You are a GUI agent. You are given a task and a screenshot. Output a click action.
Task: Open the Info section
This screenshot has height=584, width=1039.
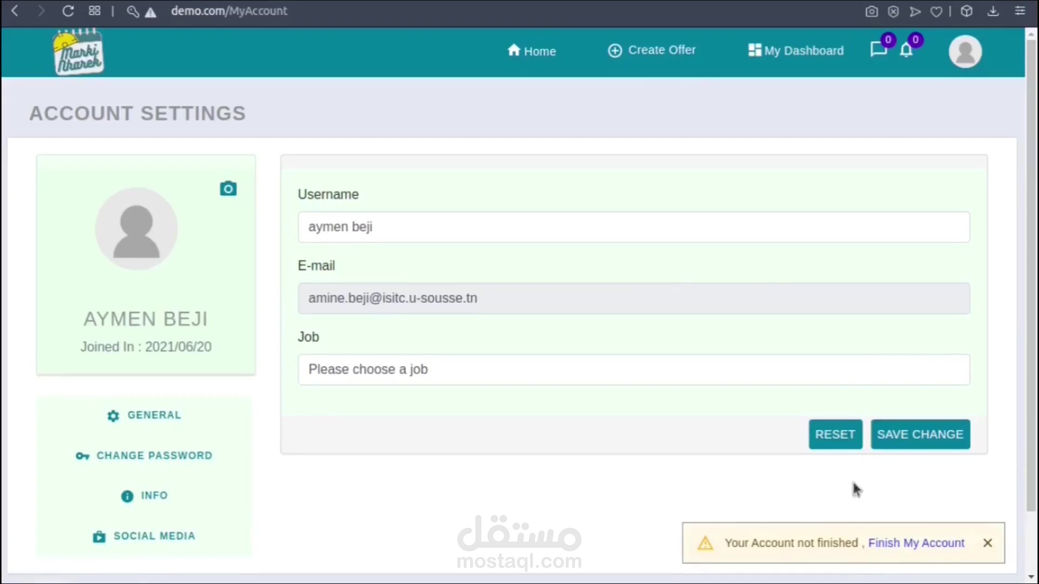(x=144, y=496)
